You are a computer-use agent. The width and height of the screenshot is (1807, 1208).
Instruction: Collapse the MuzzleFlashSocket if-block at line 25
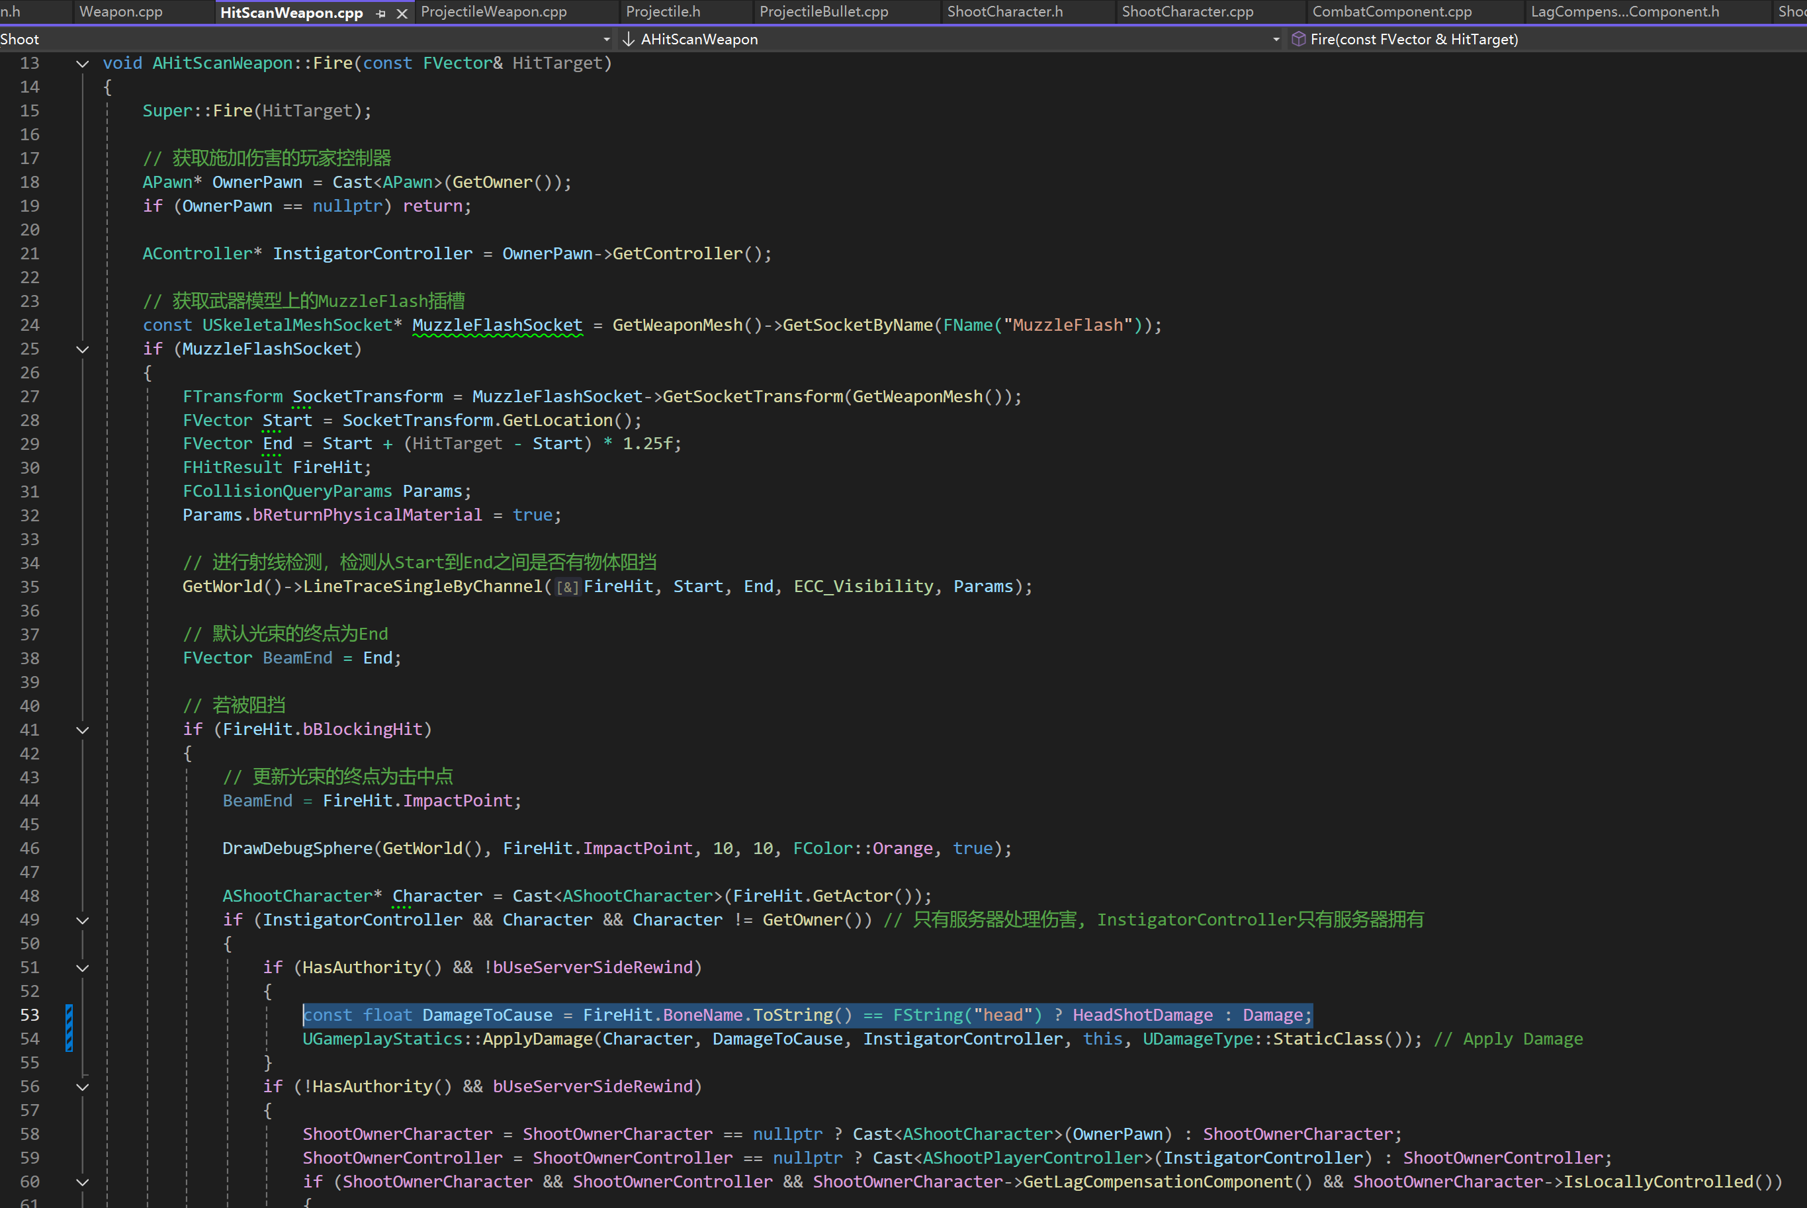click(x=83, y=350)
